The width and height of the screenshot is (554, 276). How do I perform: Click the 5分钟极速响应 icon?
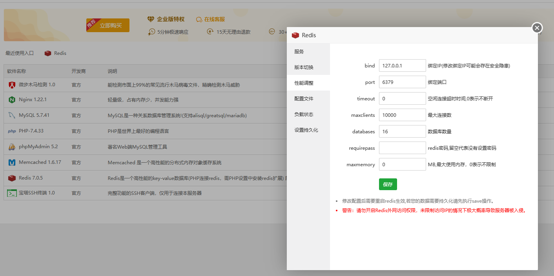(151, 32)
